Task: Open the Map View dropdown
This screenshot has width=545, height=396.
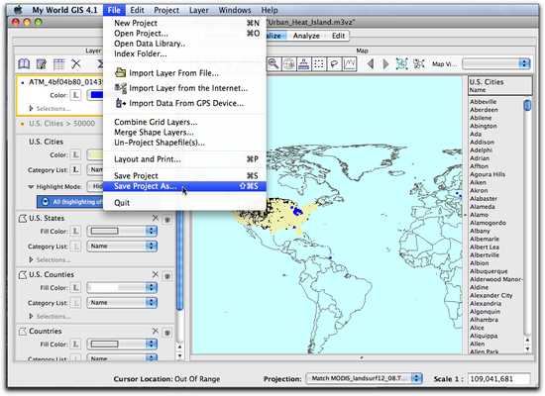Action: pyautogui.click(x=496, y=64)
